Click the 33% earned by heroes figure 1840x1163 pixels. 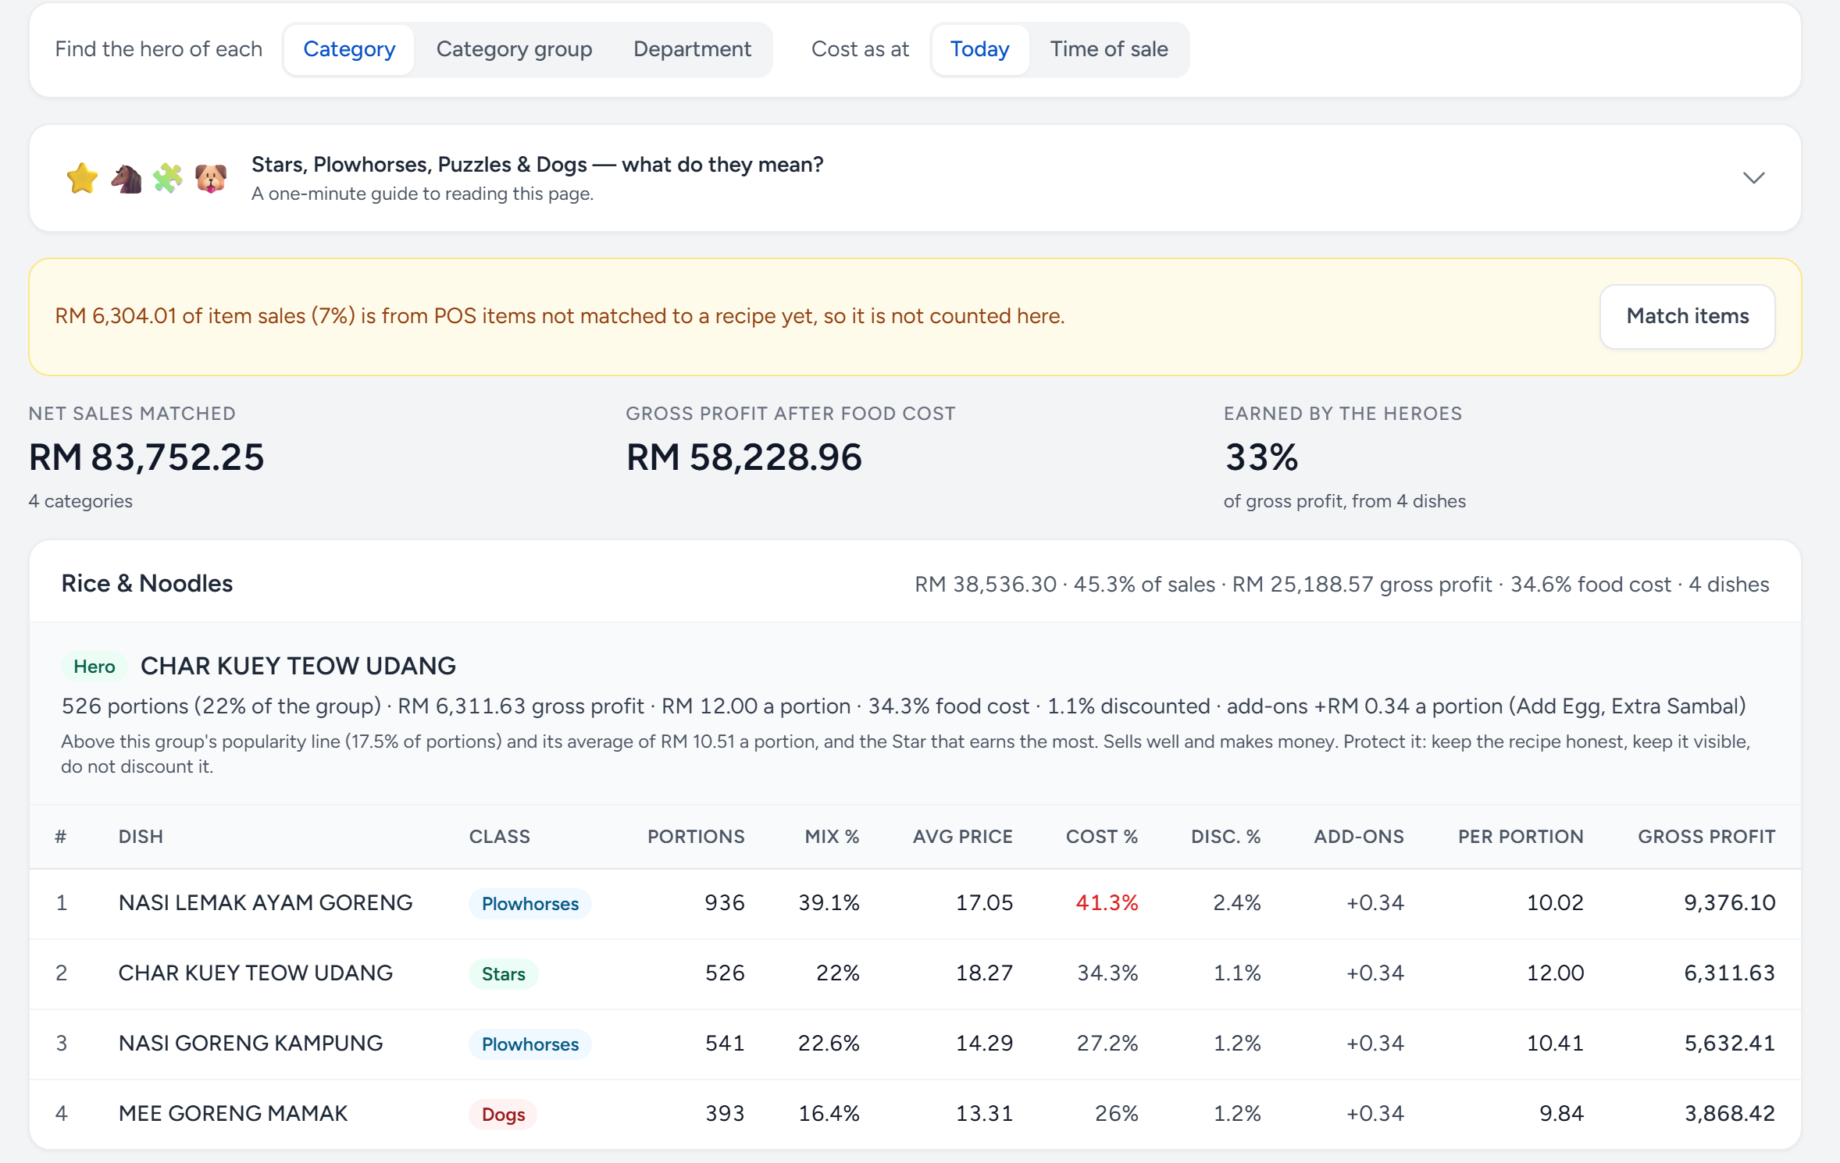pos(1261,457)
